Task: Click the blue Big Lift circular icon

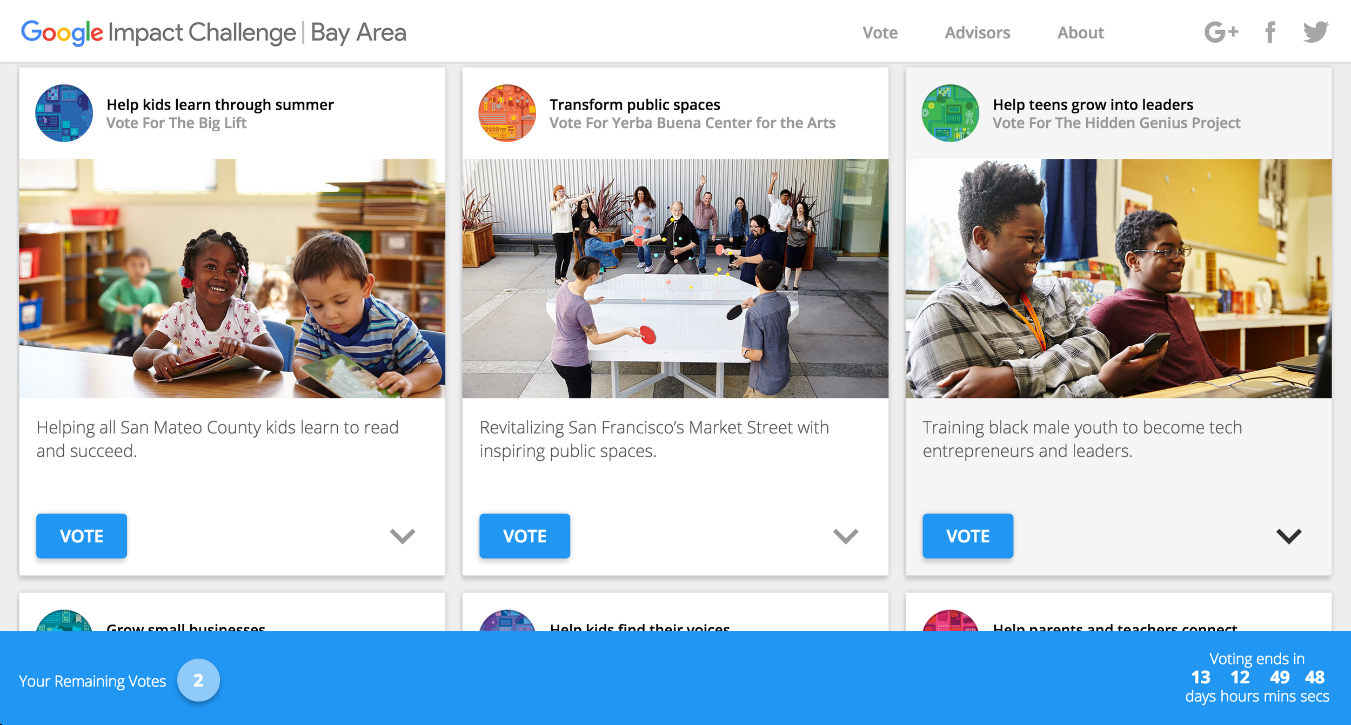Action: (x=64, y=113)
